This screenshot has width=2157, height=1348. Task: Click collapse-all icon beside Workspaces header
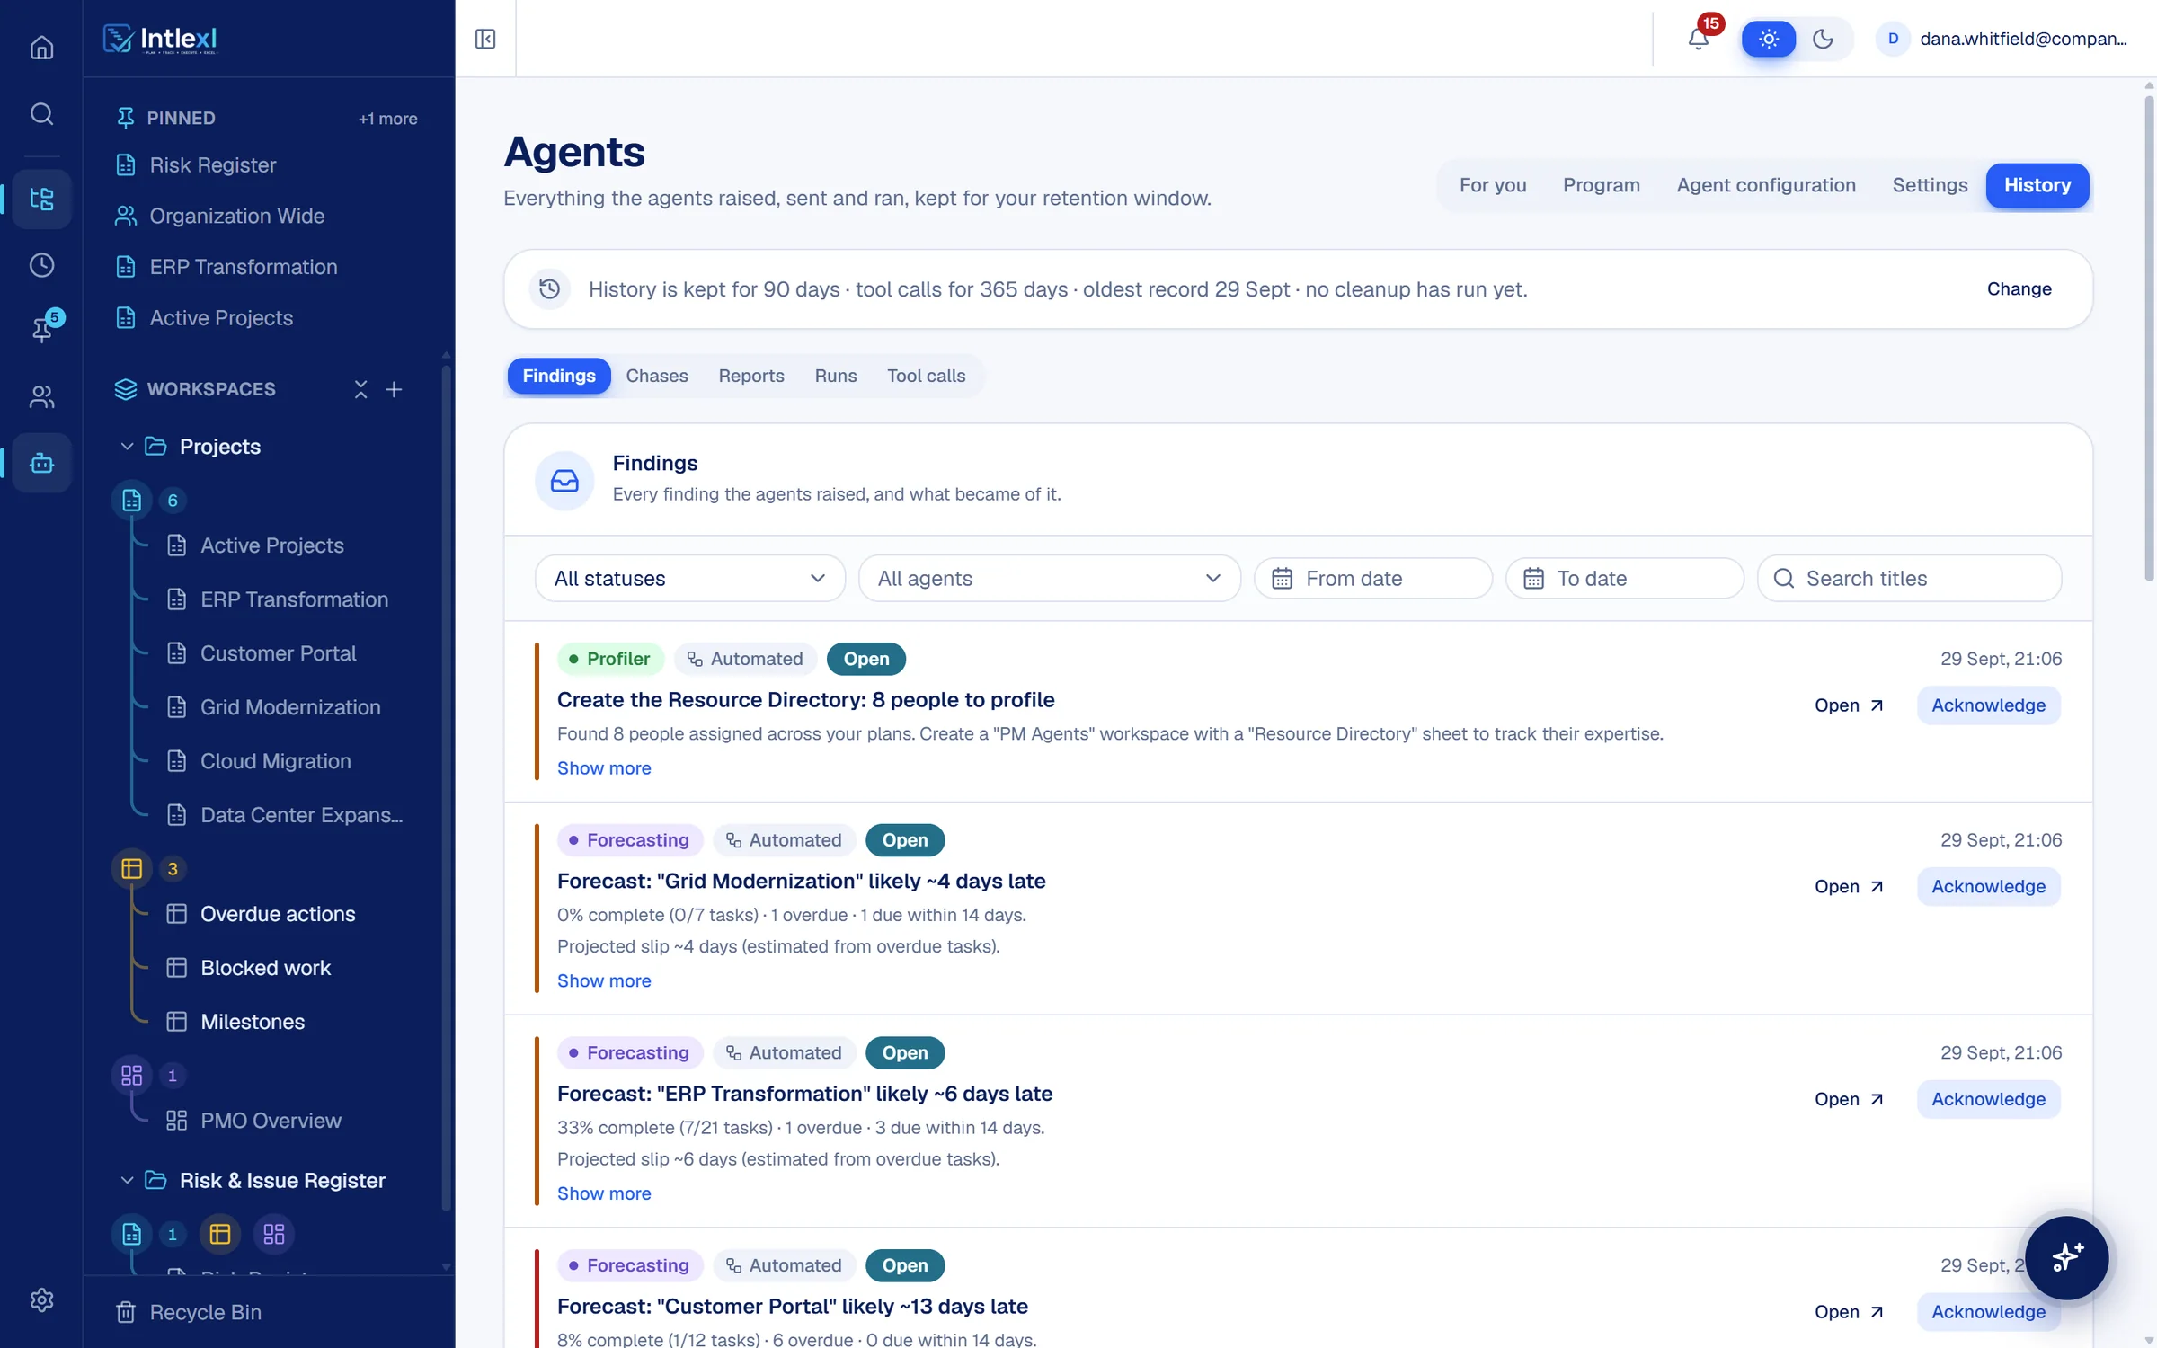tap(360, 389)
